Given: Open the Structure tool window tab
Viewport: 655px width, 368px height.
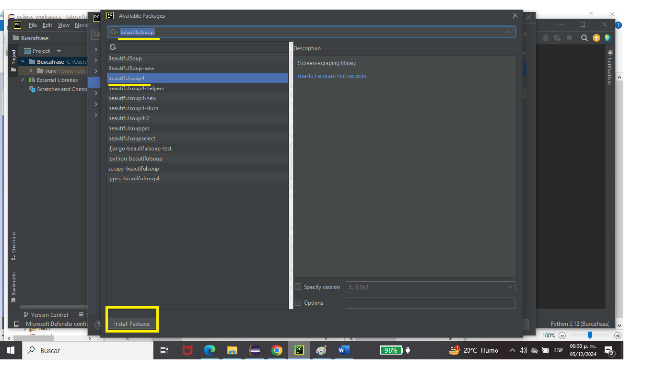Looking at the screenshot, I should point(13,245).
